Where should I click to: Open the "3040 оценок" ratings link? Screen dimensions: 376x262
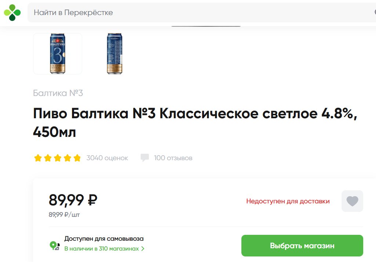point(107,158)
